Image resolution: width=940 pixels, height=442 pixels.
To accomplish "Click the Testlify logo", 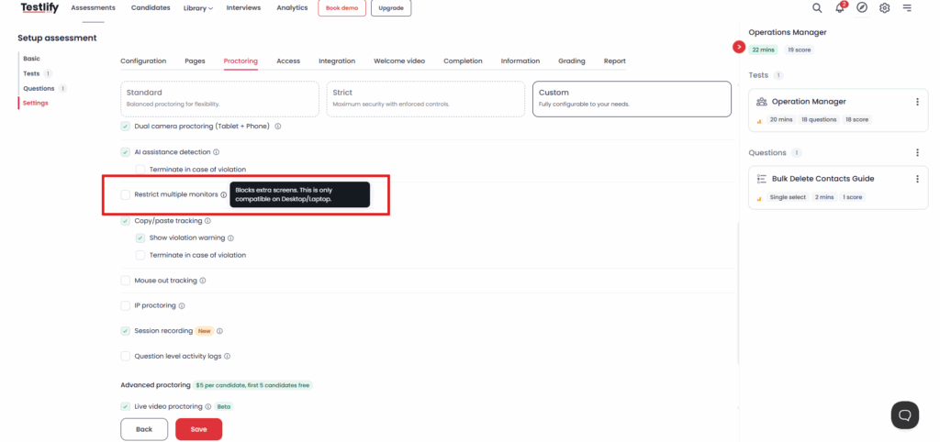I will [x=39, y=7].
